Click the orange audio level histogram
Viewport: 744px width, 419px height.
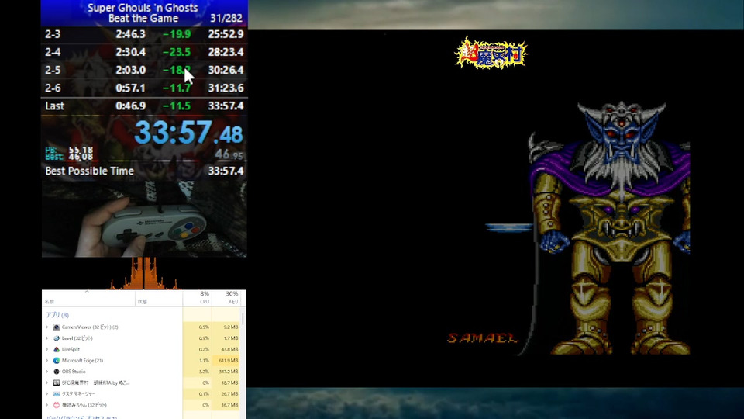[144, 274]
